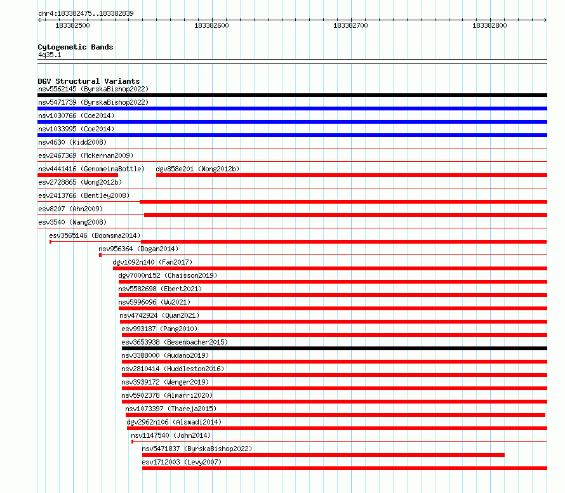
Task: Click the short red bar under nsv4441416
Action: click(x=78, y=175)
